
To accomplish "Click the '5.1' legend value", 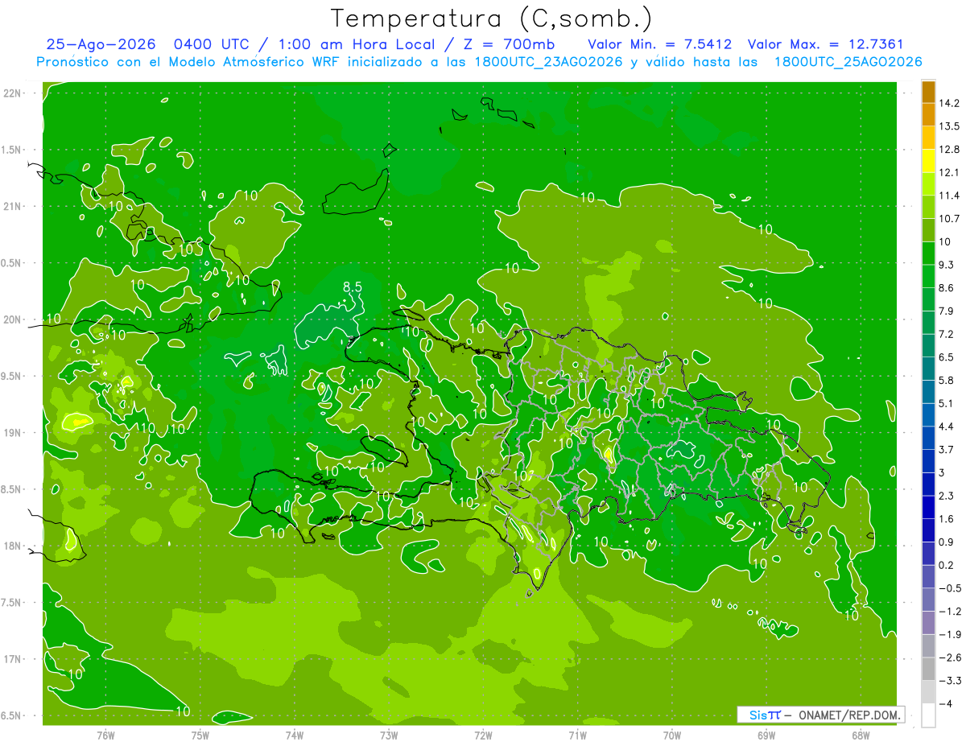I will (x=946, y=403).
